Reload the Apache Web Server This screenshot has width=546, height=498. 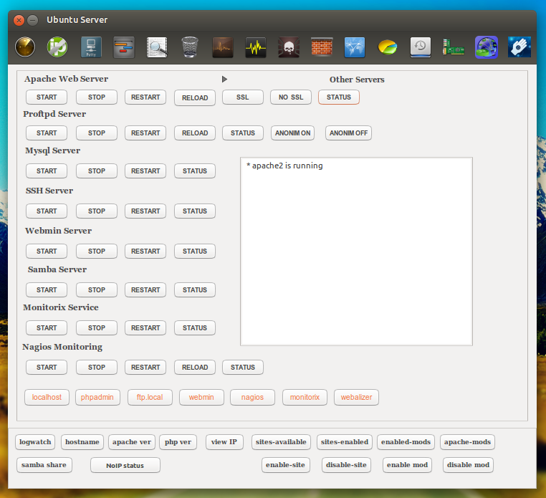click(195, 98)
